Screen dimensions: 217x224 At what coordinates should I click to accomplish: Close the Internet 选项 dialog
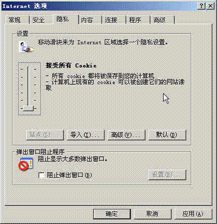point(210,6)
